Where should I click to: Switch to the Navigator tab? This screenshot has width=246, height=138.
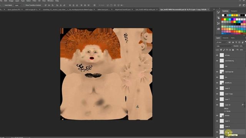pos(234,11)
